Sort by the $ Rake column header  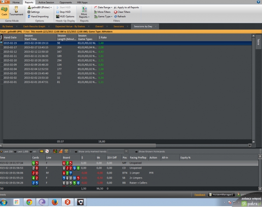103,38
